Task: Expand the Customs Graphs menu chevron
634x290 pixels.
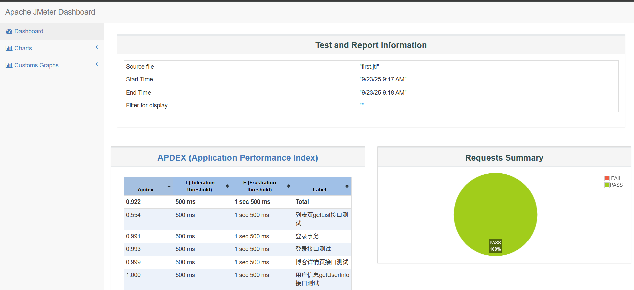Action: coord(97,64)
